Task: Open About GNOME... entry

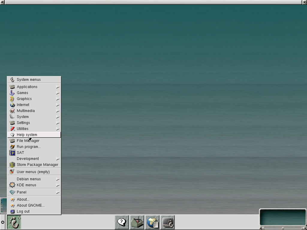Action: (31, 205)
